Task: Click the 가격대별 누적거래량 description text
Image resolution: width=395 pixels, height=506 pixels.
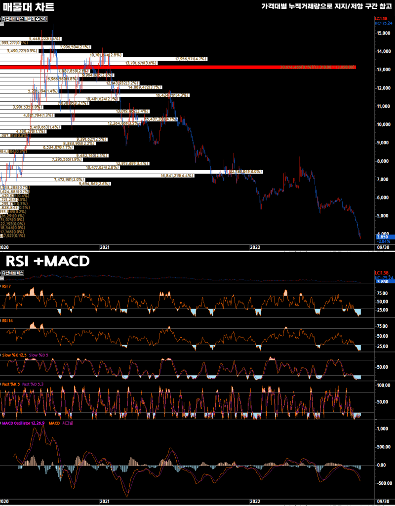Action: pyautogui.click(x=326, y=6)
